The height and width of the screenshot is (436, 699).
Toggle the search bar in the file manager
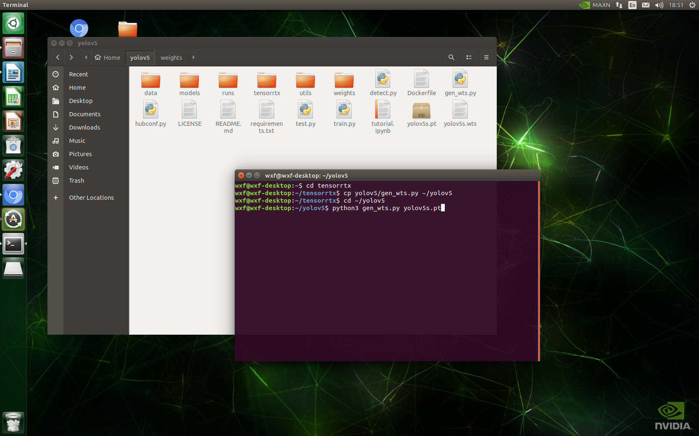451,57
